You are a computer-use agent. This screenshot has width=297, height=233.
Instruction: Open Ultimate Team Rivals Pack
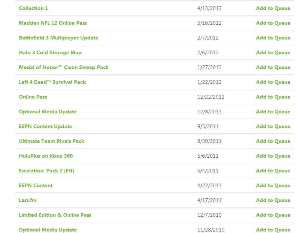tap(51, 141)
